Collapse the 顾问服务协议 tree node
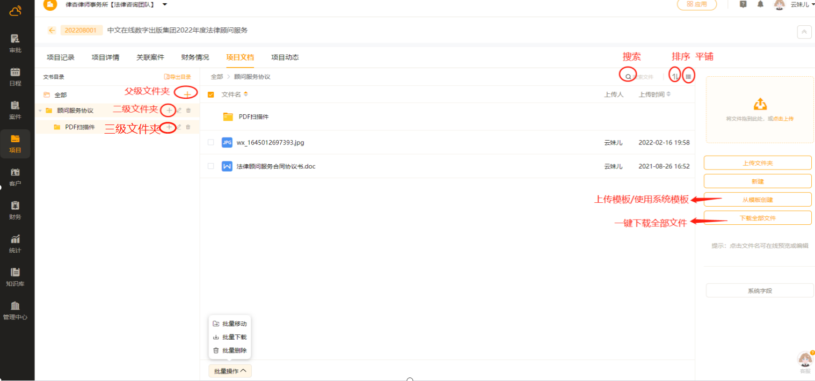Image resolution: width=815 pixels, height=381 pixels. coord(40,111)
